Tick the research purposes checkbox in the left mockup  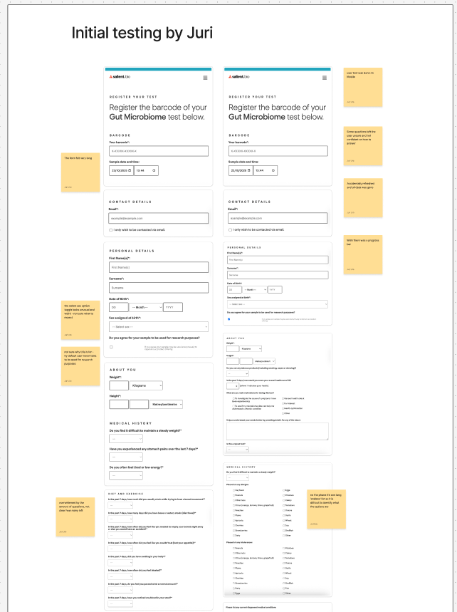(112, 347)
